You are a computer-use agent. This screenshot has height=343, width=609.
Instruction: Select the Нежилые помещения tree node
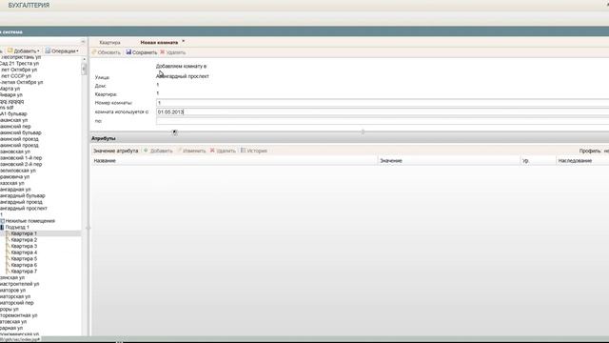point(29,221)
